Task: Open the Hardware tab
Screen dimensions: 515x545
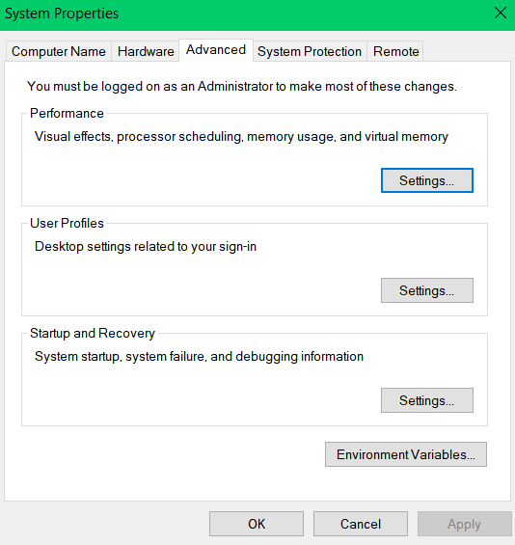Action: (x=146, y=51)
